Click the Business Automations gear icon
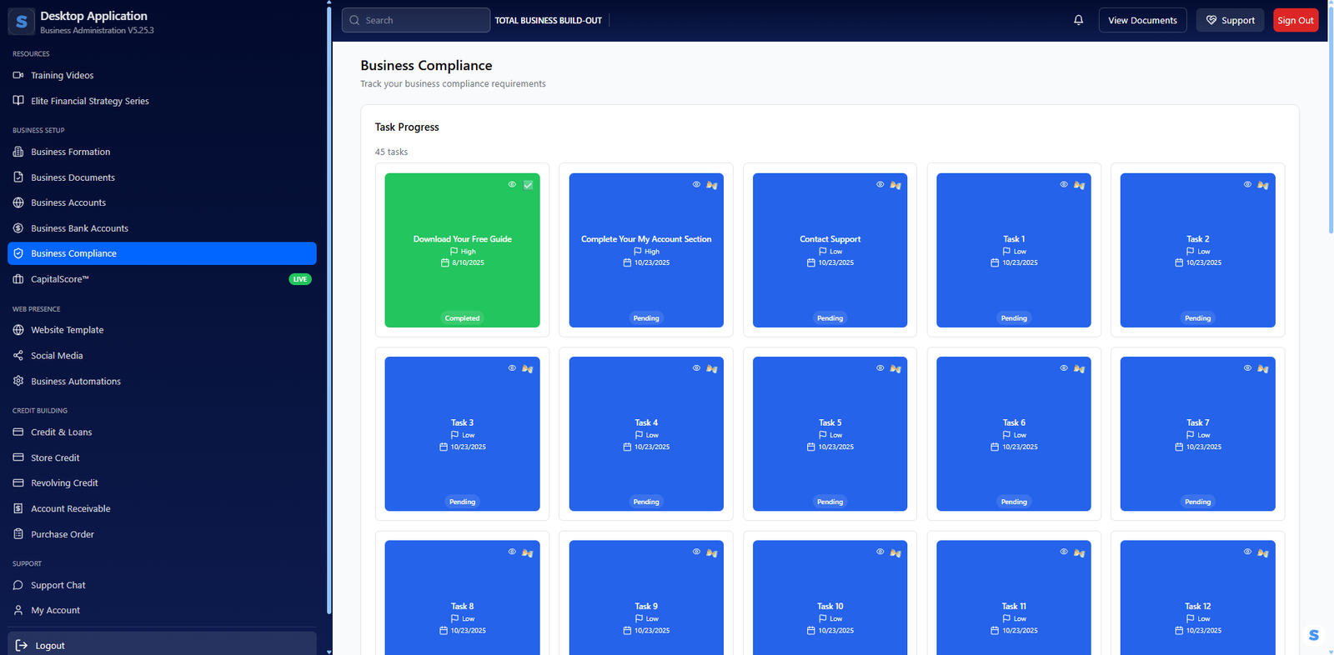 coord(18,381)
